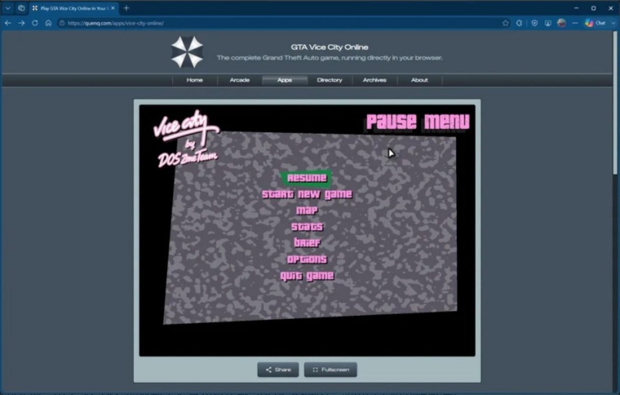Screen dimensions: 620x395
Task: Expand the chevron next to Chat
Action: pyautogui.click(x=613, y=23)
